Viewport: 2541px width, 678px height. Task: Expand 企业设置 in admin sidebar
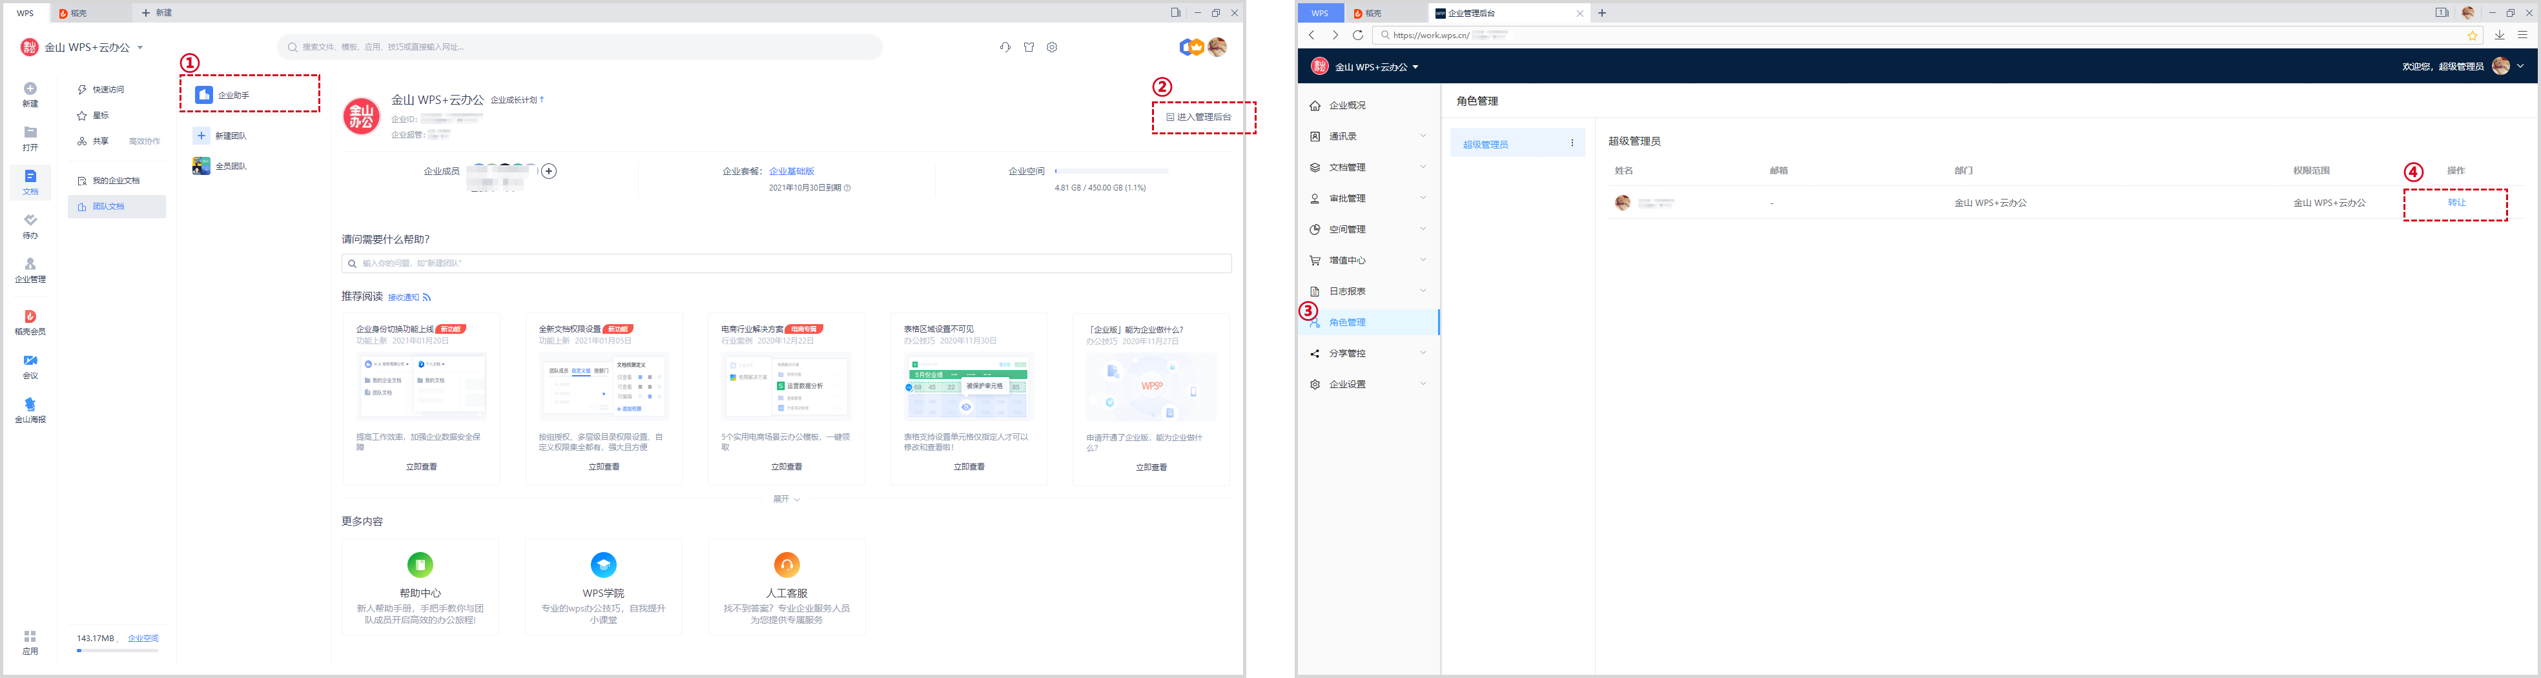[1369, 384]
